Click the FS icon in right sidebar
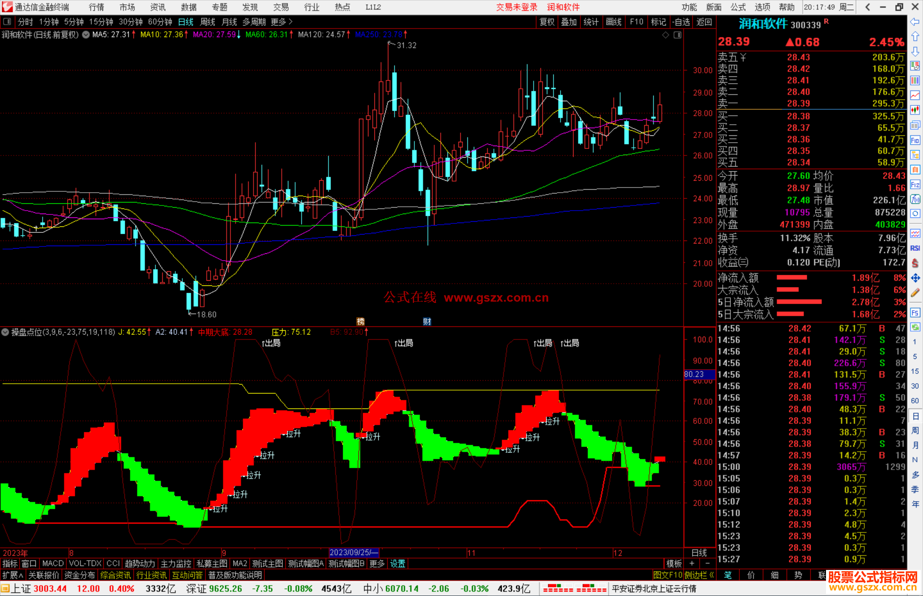The image size is (923, 596). [915, 312]
